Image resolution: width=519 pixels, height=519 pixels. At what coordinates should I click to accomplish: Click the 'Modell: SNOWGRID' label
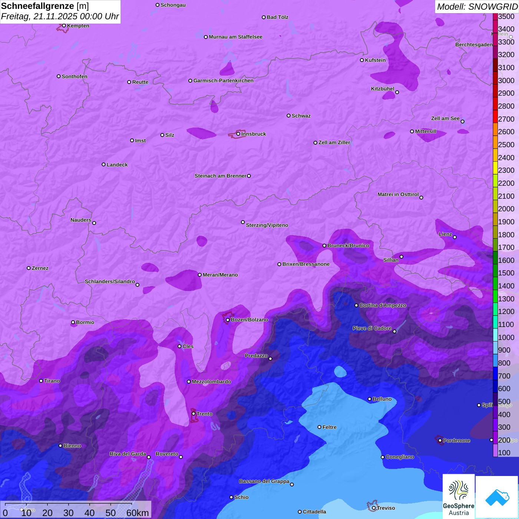coord(477,6)
